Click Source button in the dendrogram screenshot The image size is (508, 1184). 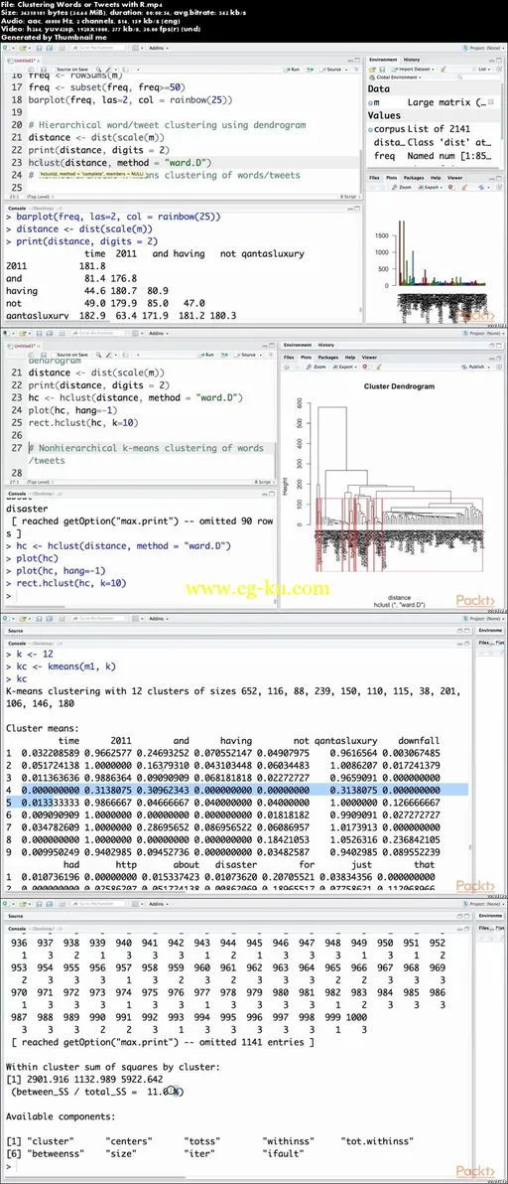(x=246, y=355)
